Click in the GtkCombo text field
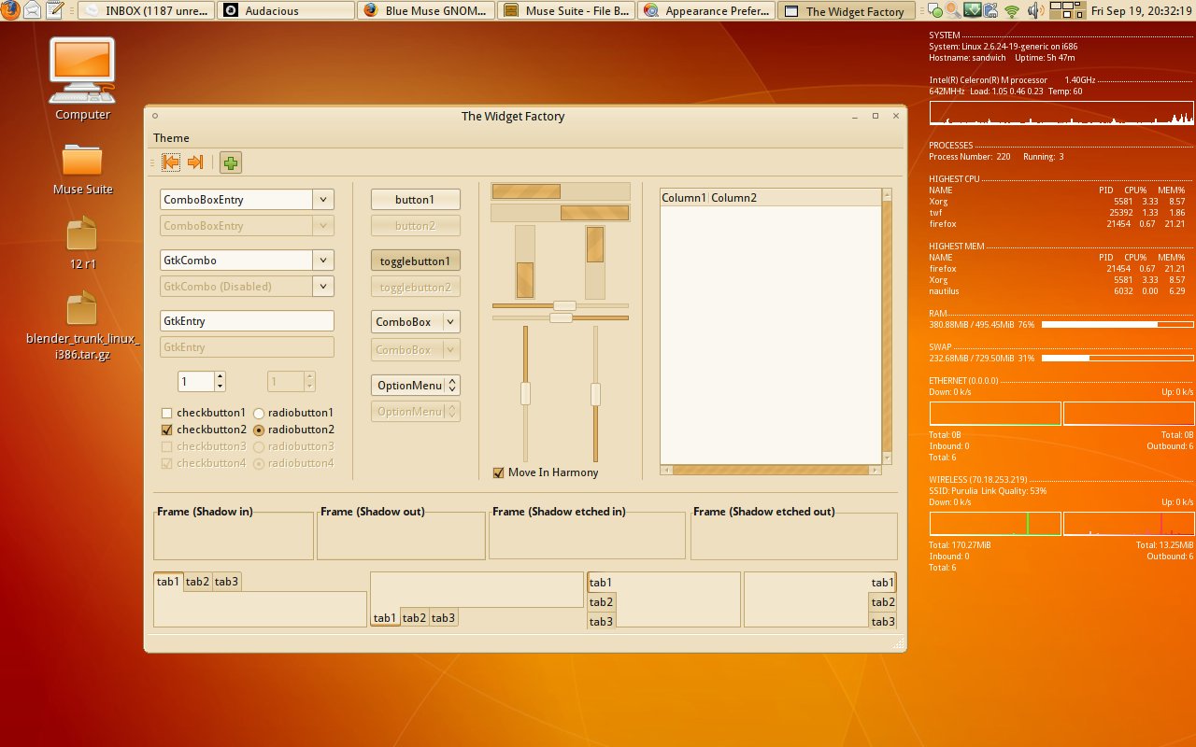 coord(236,261)
